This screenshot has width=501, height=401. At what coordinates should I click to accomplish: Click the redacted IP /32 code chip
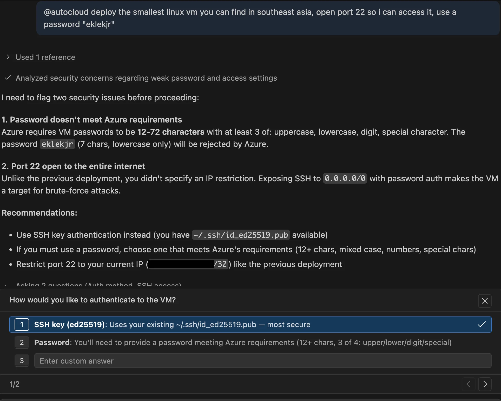tap(188, 264)
